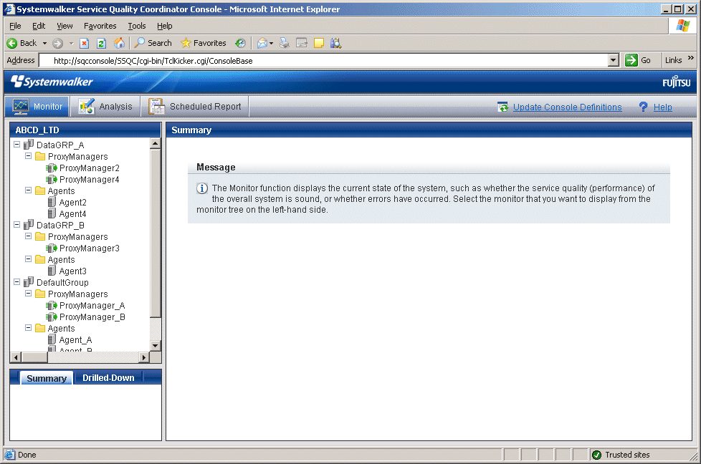This screenshot has height=464, width=701.
Task: Click the Mail envelope toolbar icon
Action: click(x=262, y=43)
